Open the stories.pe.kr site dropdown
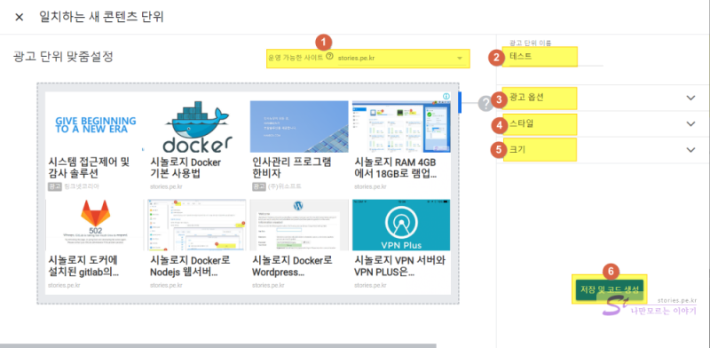This screenshot has height=348, width=710. [x=401, y=58]
